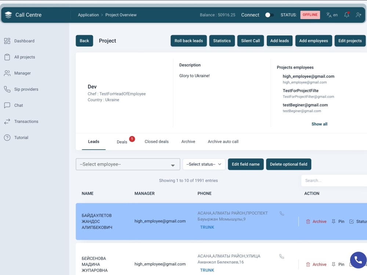This screenshot has height=275, width=367.
Task: Open the Select status dropdown
Action: [x=204, y=164]
